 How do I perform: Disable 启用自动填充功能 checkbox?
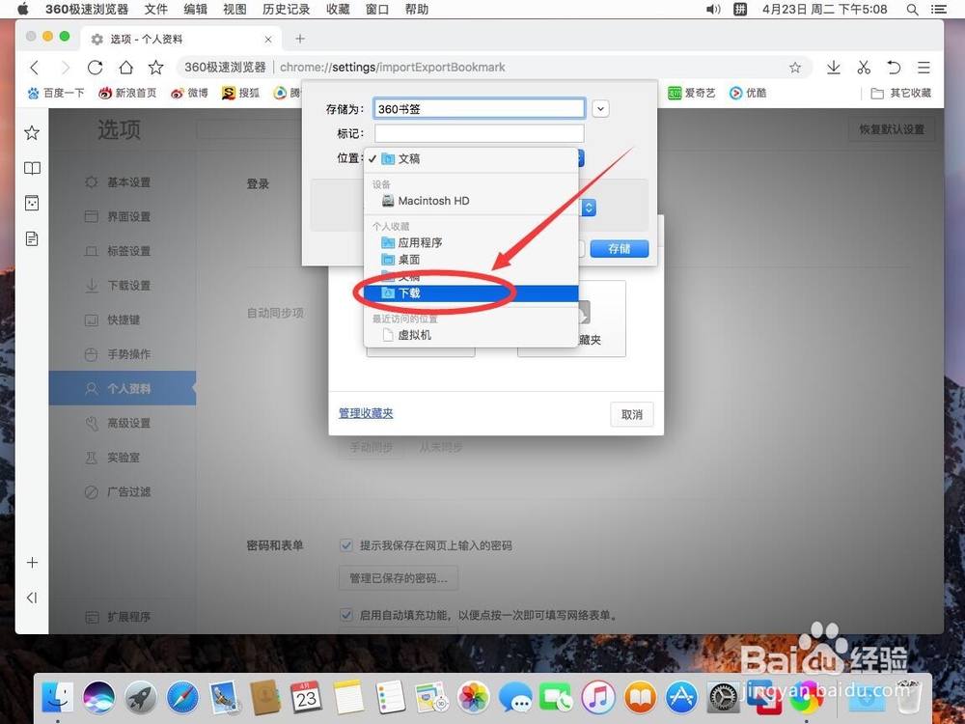coord(345,615)
